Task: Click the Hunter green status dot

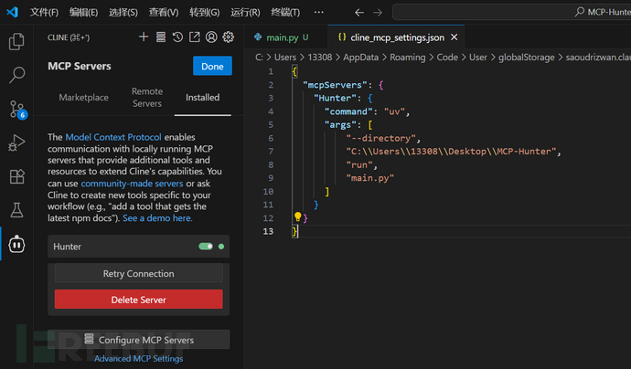Action: coord(221,247)
